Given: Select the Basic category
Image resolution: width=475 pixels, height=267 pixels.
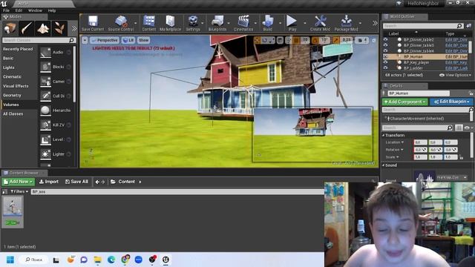Looking at the screenshot, I should pyautogui.click(x=8, y=58).
